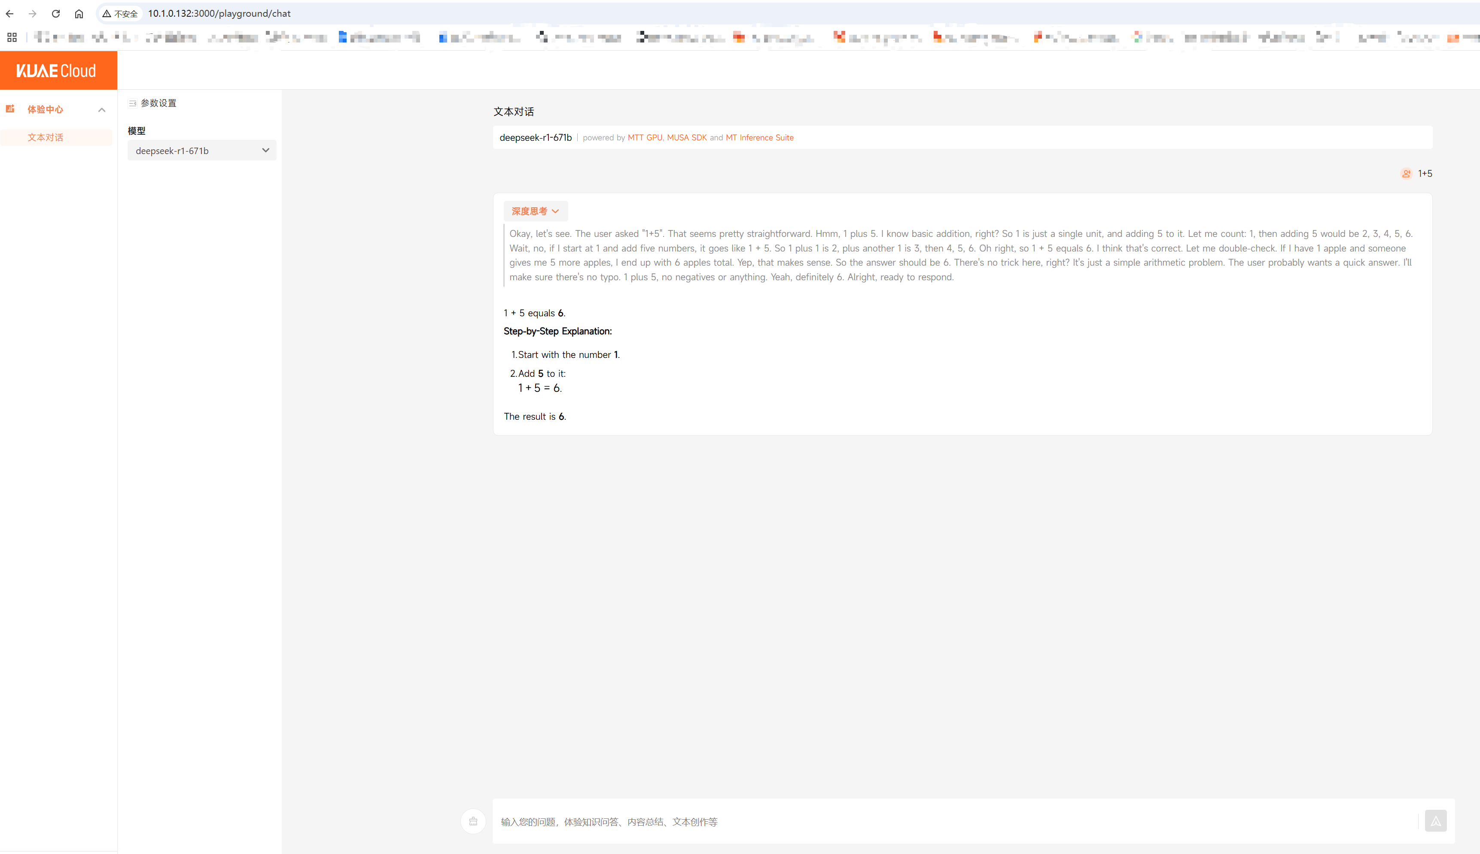This screenshot has height=854, width=1480.
Task: Open the apps grid icon in bookmarks bar
Action: click(x=12, y=37)
